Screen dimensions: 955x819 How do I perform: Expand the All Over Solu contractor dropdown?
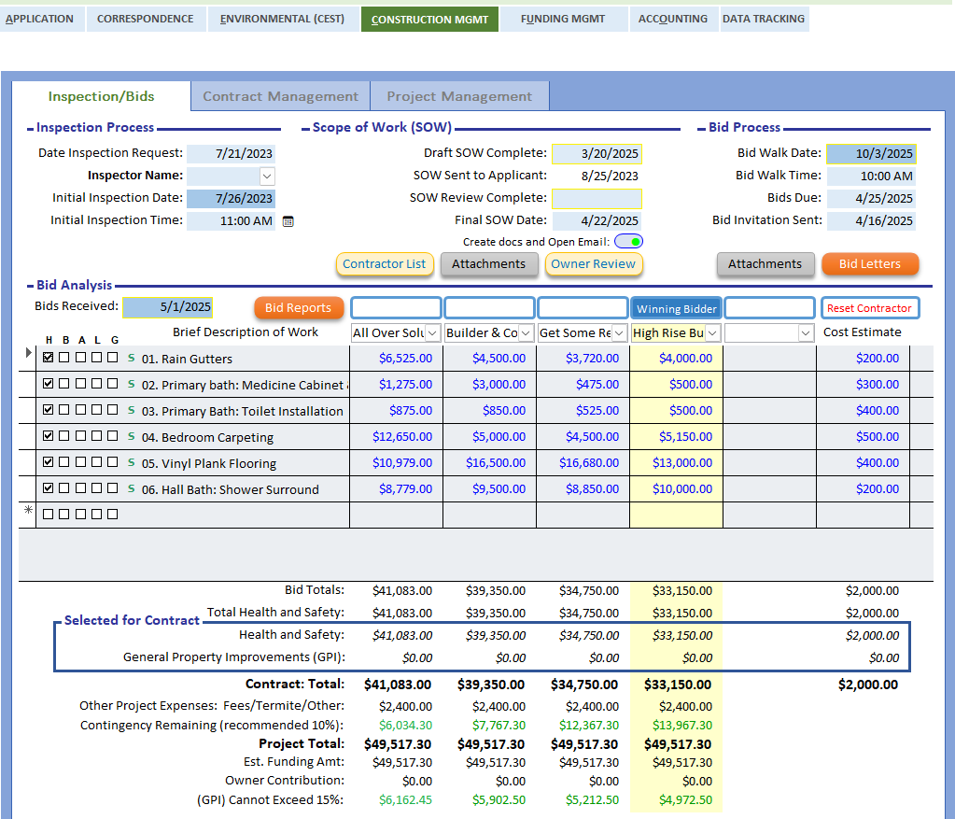(x=432, y=332)
